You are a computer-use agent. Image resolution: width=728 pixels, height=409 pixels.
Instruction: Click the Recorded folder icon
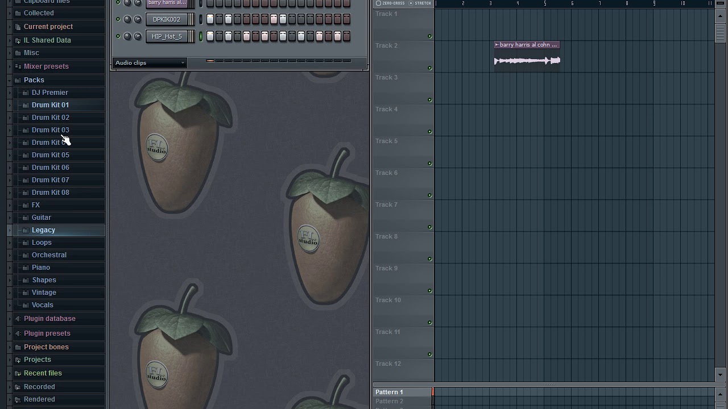point(18,387)
